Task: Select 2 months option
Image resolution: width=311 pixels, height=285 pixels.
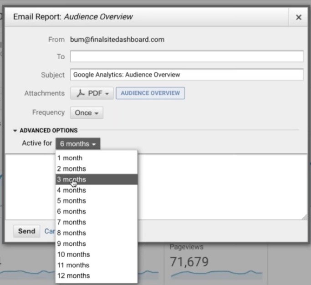Action: click(x=97, y=169)
